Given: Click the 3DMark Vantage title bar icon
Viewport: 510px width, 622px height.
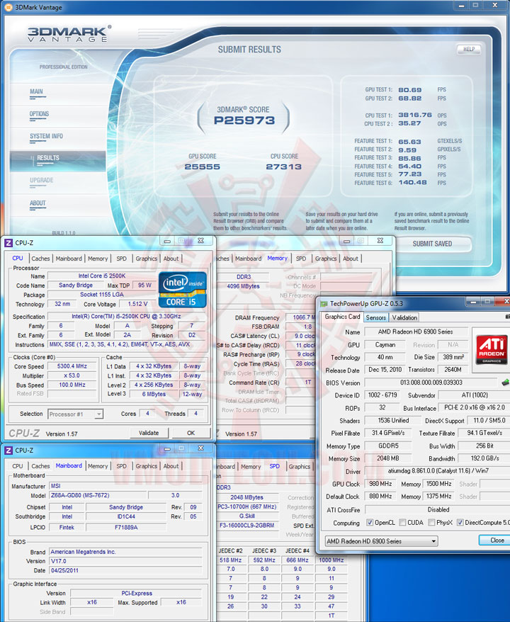Looking at the screenshot, I should 8,7.
